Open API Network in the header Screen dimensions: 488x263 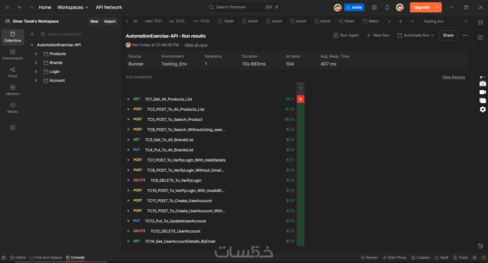[109, 7]
